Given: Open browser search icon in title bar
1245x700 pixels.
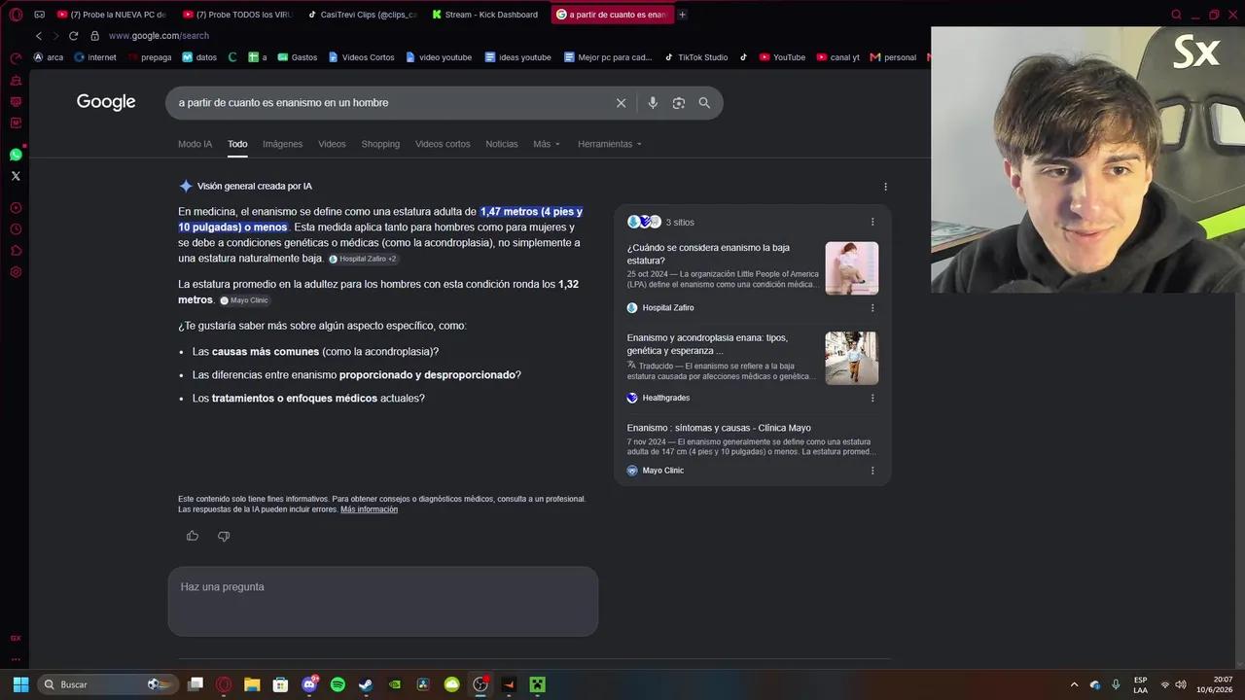Looking at the screenshot, I should [x=1177, y=15].
